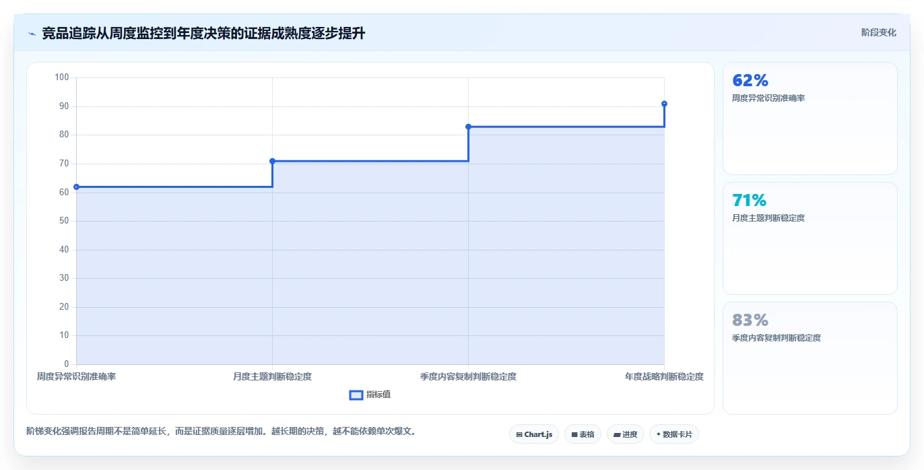
Task: Click the data point at 月度主题判断稳定度
Action: (272, 161)
